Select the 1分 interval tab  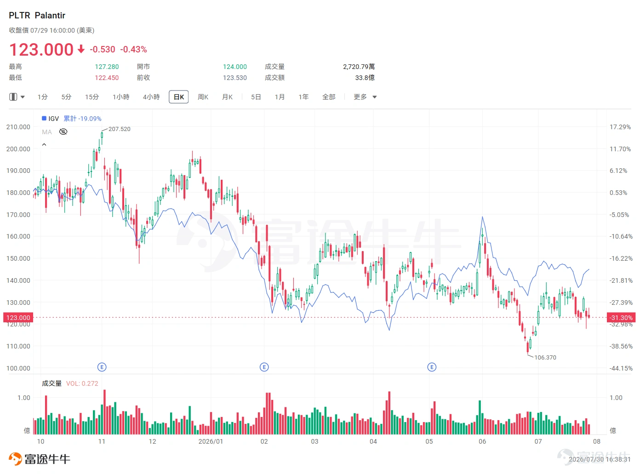[43, 97]
